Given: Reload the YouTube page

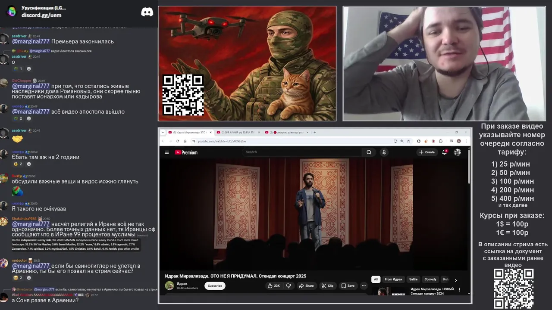Looking at the screenshot, I should [x=178, y=141].
